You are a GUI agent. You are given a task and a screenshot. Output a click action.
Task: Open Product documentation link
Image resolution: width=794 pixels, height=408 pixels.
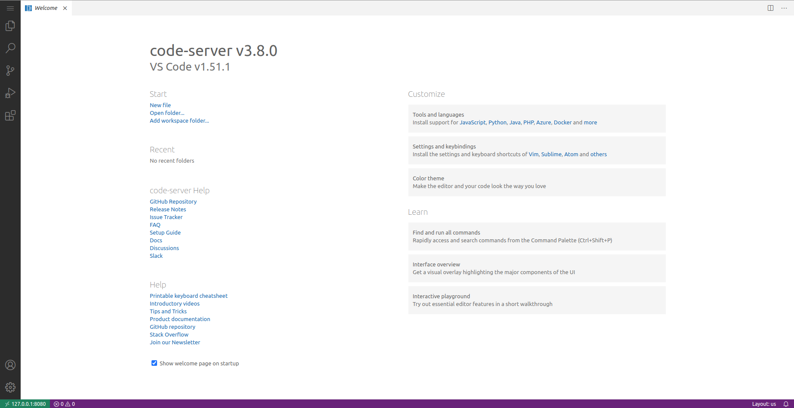[x=180, y=319]
